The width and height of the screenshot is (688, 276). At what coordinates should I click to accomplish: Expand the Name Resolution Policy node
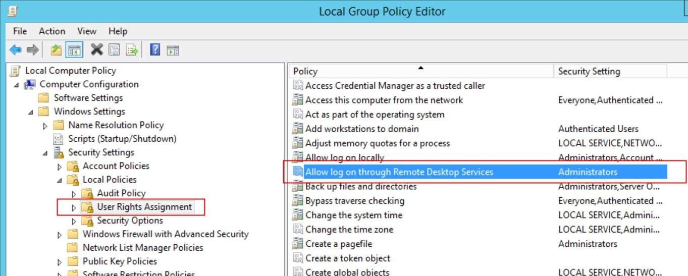45,125
